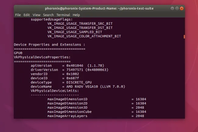Screen dimensions: 198x132
Task: Click VK_IMAGE_USAGE_SAMPLED_BIT text
Action: (75, 32)
